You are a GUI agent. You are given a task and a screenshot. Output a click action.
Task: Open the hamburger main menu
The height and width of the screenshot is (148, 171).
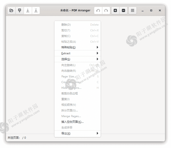coord(133,10)
